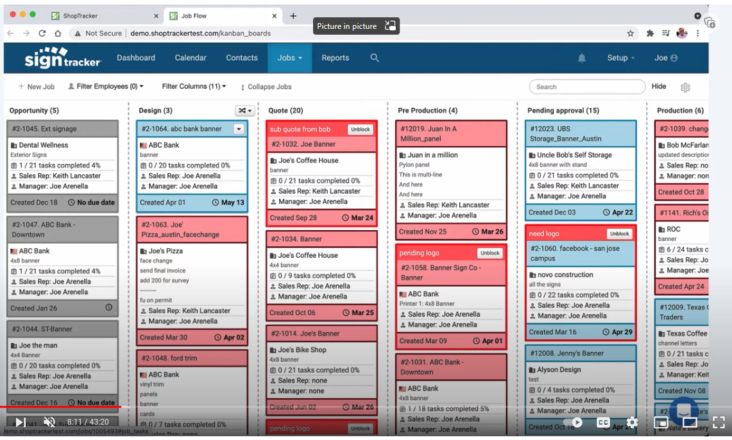Image resolution: width=732 pixels, height=440 pixels.
Task: Open the browser extensions puzzle icon
Action: (650, 33)
